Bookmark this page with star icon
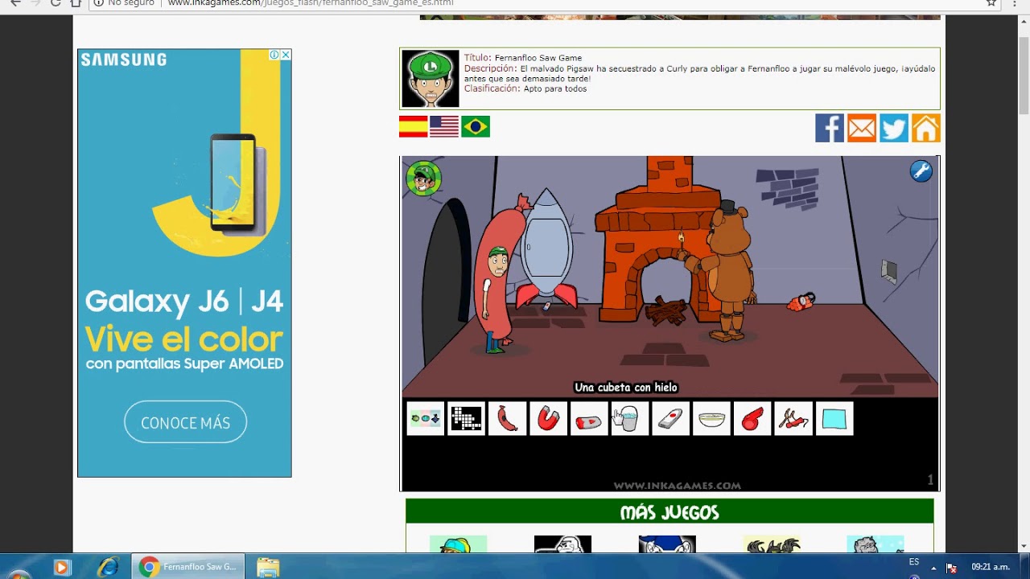This screenshot has width=1030, height=579. (x=991, y=2)
